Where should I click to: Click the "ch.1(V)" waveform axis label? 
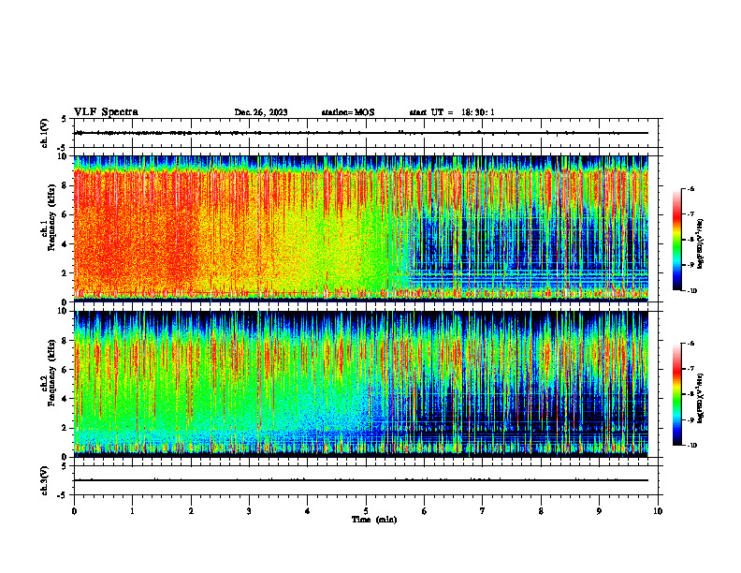coord(45,133)
